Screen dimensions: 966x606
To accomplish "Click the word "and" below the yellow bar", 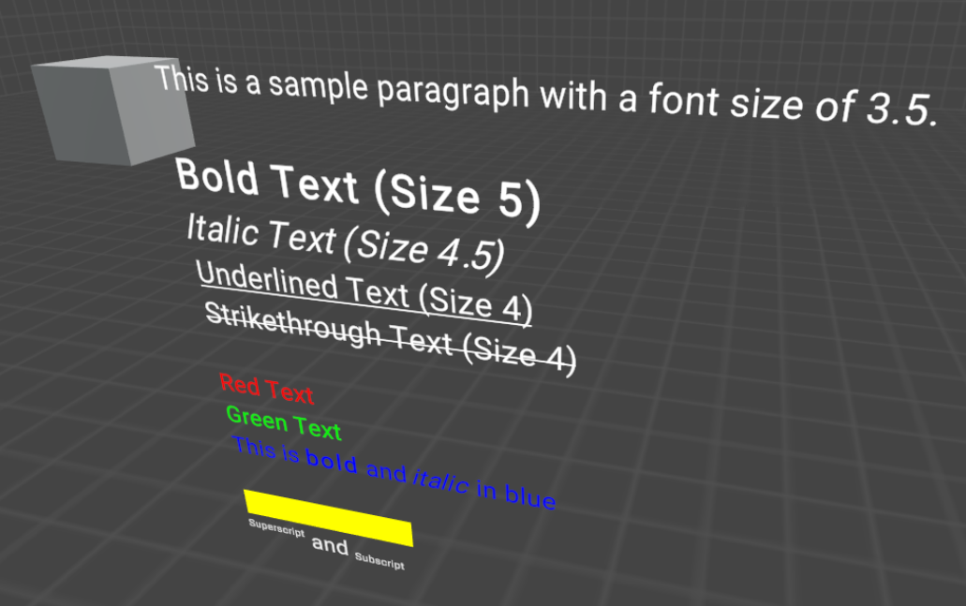I will (x=329, y=544).
